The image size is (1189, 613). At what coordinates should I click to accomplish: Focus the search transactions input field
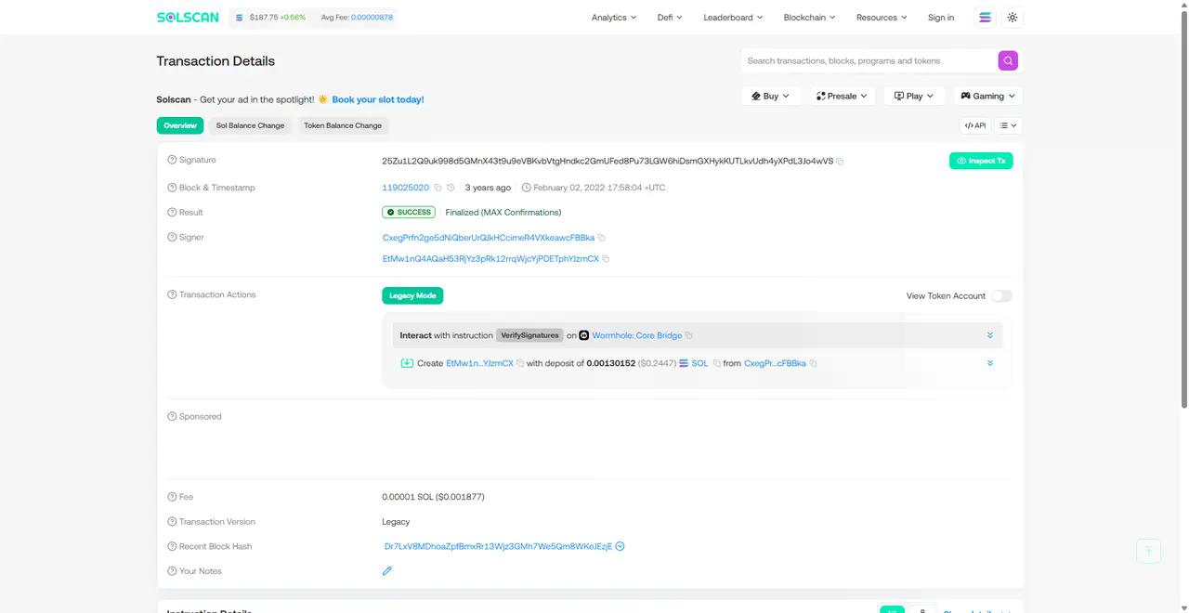869,61
